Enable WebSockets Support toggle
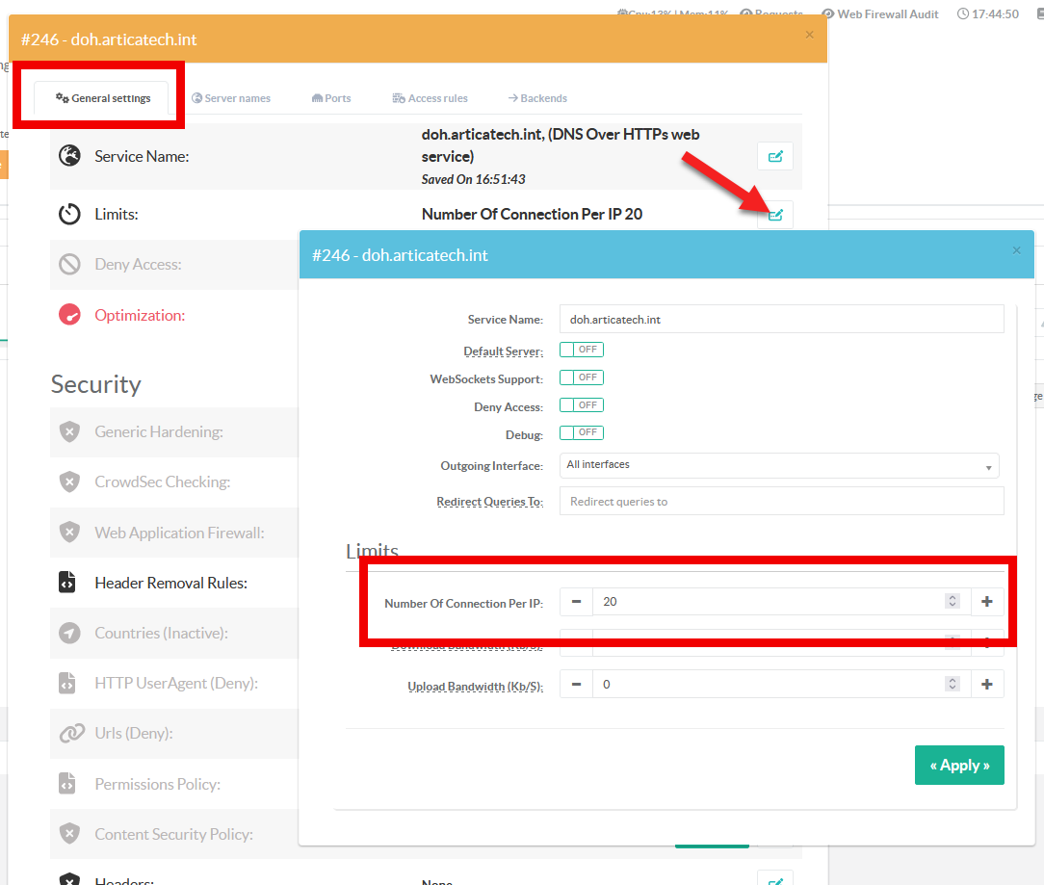The height and width of the screenshot is (885, 1044). [x=581, y=377]
